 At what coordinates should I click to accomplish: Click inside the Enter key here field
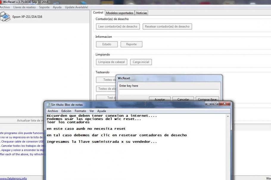[x=169, y=92]
